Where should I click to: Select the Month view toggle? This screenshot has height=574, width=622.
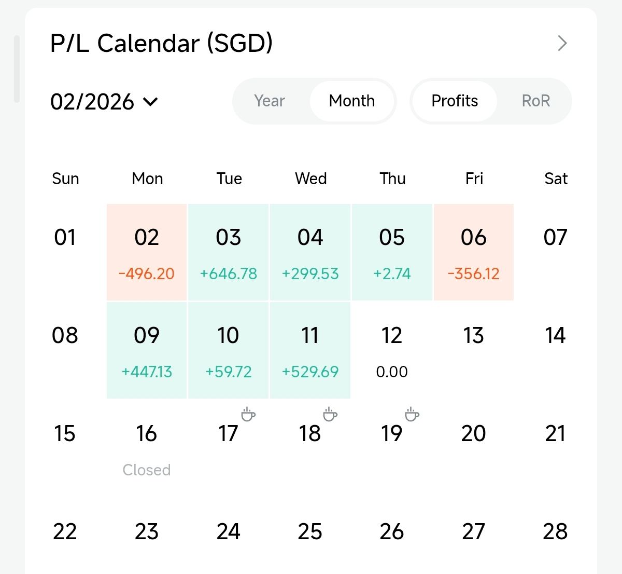[352, 101]
